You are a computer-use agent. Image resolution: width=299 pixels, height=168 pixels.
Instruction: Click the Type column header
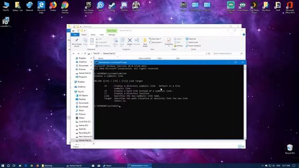(160, 58)
